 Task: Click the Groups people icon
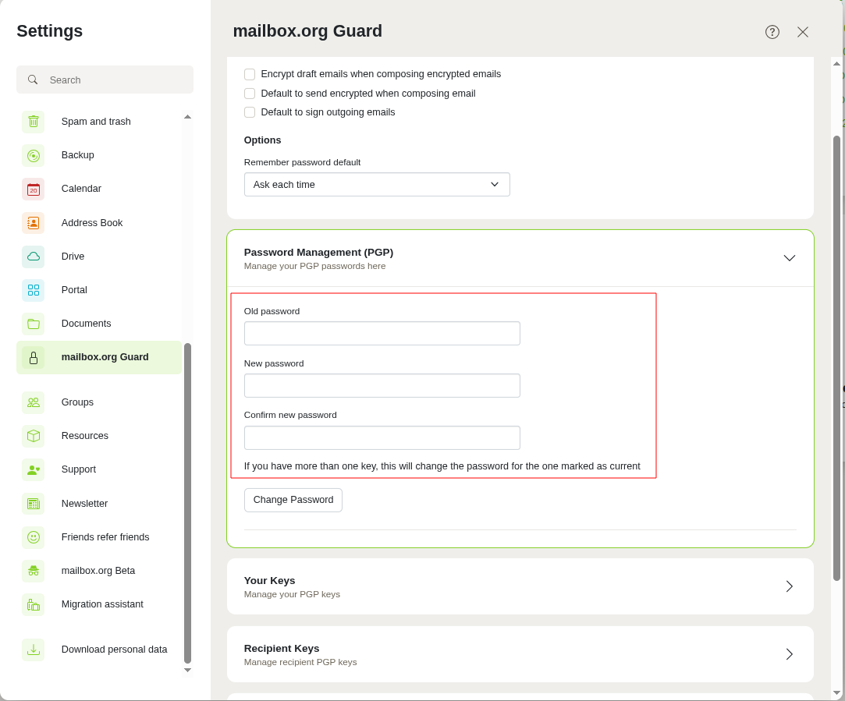coord(34,402)
